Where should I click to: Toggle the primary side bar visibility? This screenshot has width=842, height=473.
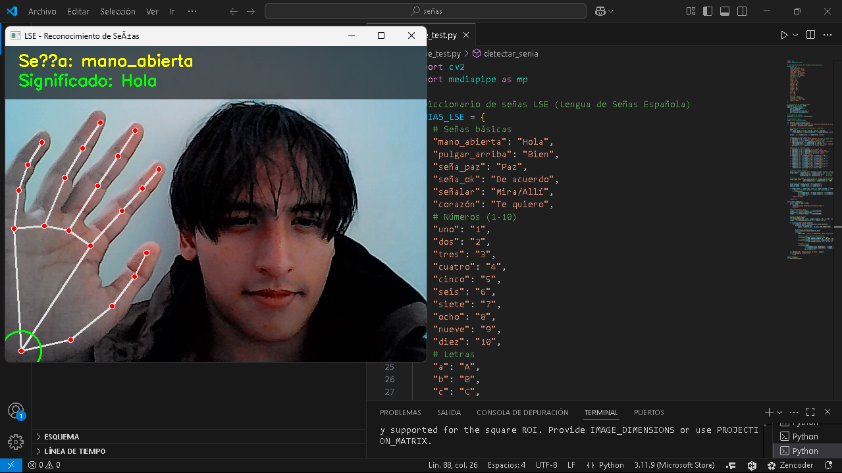pos(708,11)
